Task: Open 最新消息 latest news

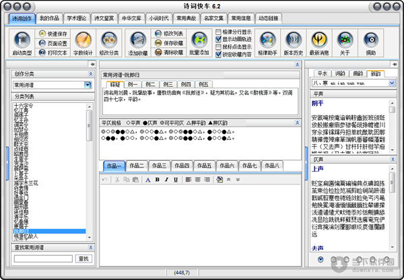Action: (319, 42)
